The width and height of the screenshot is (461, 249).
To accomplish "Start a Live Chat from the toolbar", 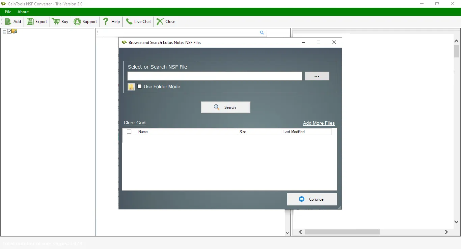I will pos(139,22).
